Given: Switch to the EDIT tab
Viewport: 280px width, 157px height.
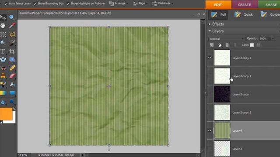Looking at the screenshot, I should pos(218,5).
